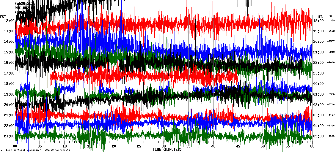336x154 pixels.
Task: Click the 60-minute tick label
Action: [312, 146]
